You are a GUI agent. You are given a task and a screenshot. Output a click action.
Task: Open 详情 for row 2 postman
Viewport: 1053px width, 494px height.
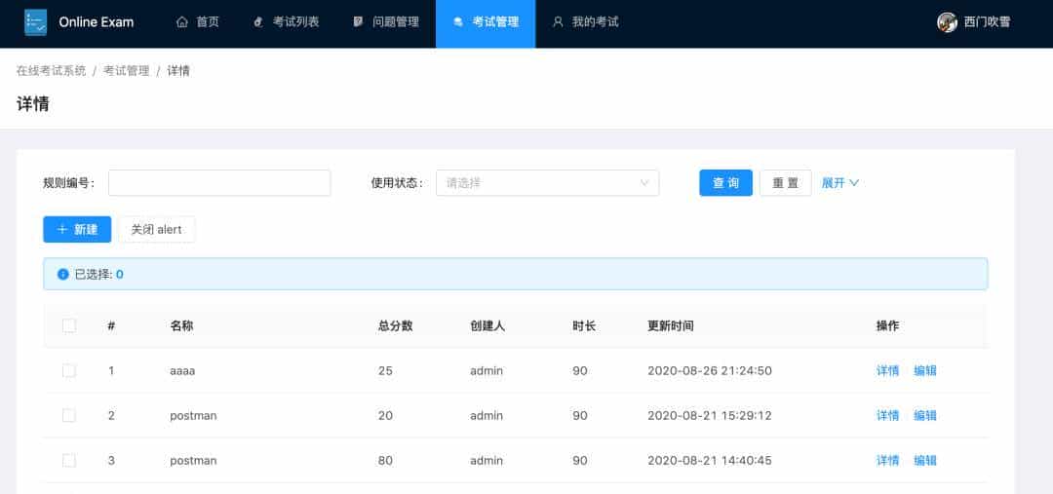[888, 415]
